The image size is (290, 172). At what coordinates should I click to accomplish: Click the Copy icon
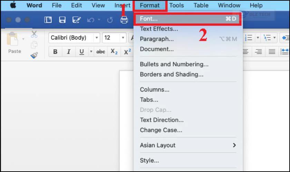[x=34, y=45]
